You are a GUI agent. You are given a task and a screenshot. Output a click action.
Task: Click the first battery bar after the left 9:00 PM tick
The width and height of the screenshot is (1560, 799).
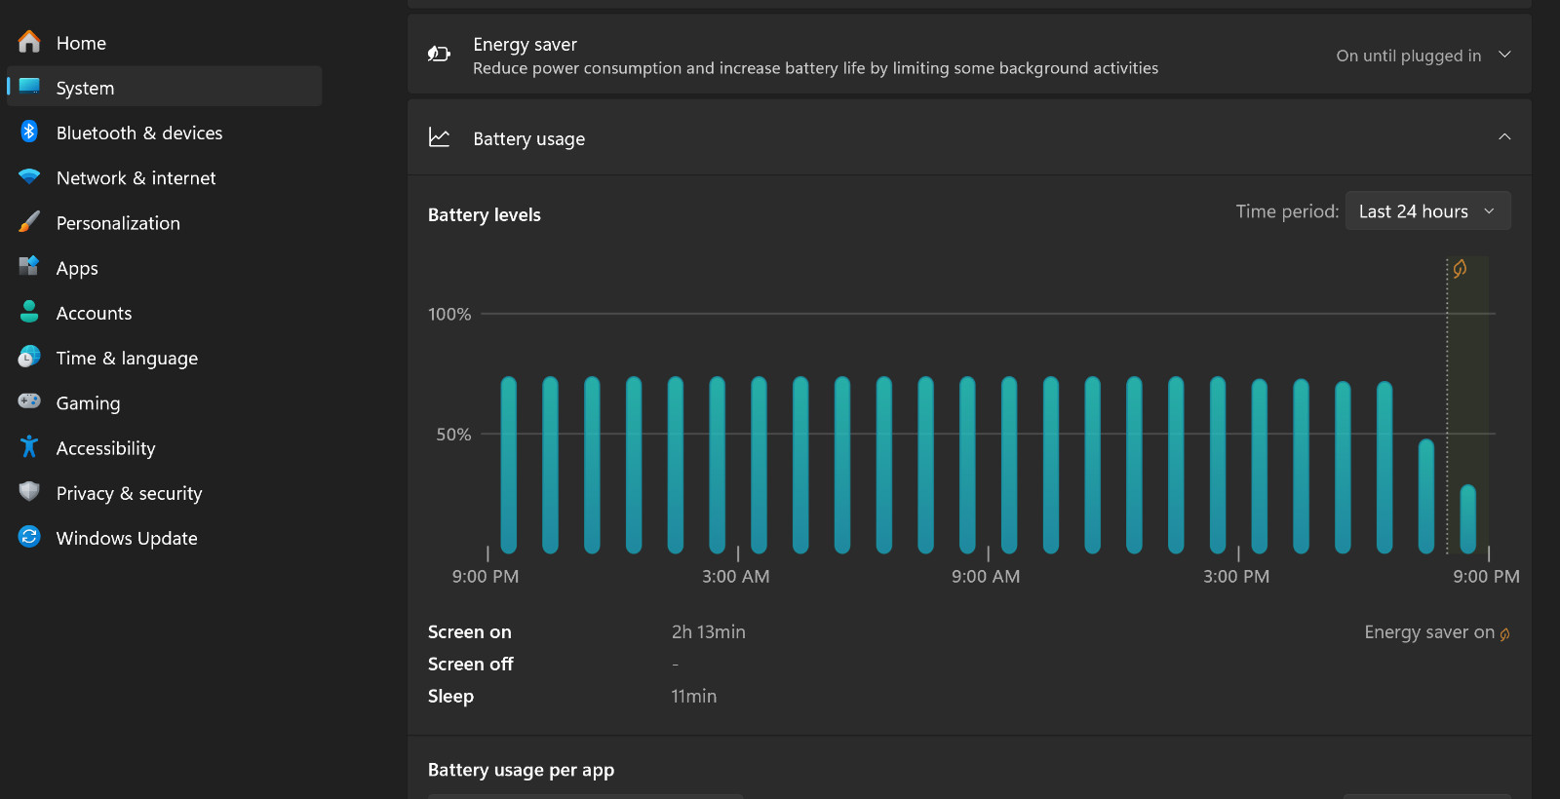tap(508, 465)
